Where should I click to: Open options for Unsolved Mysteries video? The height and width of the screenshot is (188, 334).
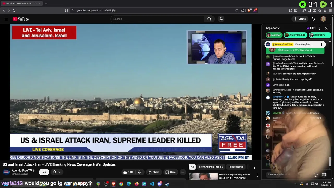257,175
